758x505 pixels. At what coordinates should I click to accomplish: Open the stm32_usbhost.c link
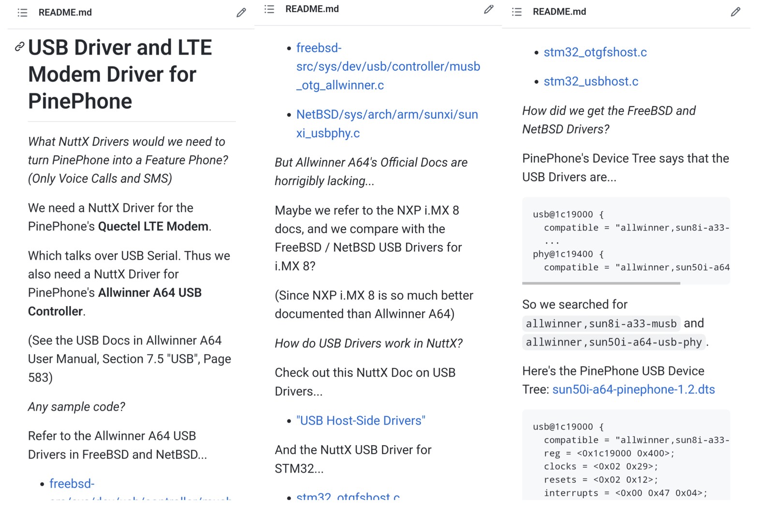tap(591, 81)
